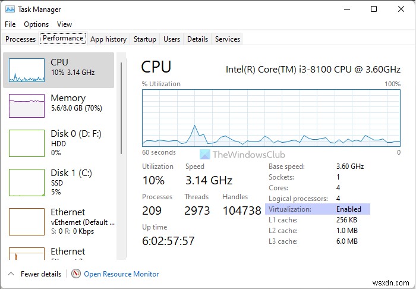Viewport: 416px width, 289px height.
Task: Click the Task Manager title bar icon
Action: tap(9, 10)
